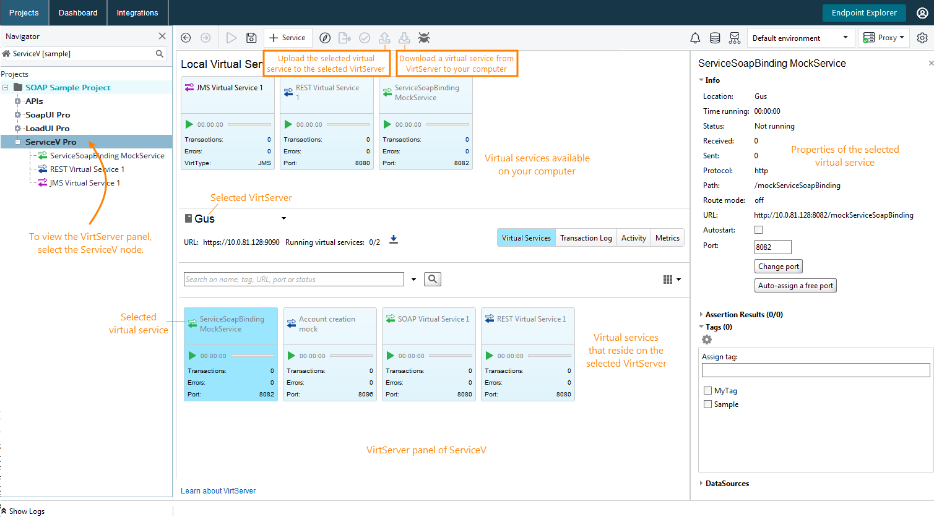
Task: Switch to the Projects tab
Action: point(24,12)
